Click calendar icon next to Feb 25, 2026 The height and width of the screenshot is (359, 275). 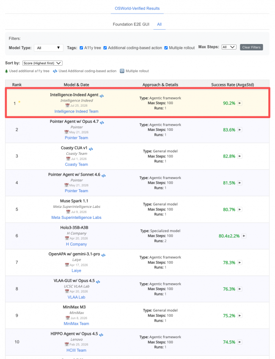66,344
